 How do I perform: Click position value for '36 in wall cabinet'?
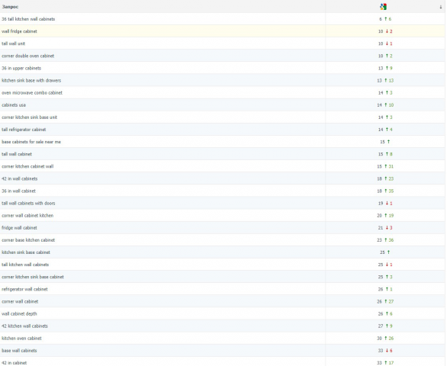[379, 191]
